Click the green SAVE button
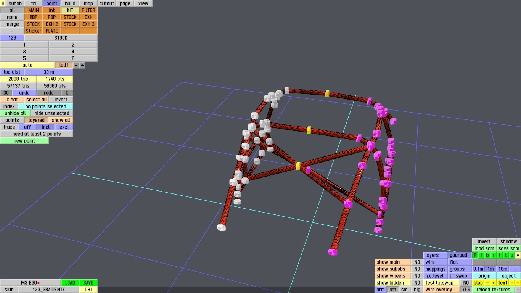 pos(88,283)
